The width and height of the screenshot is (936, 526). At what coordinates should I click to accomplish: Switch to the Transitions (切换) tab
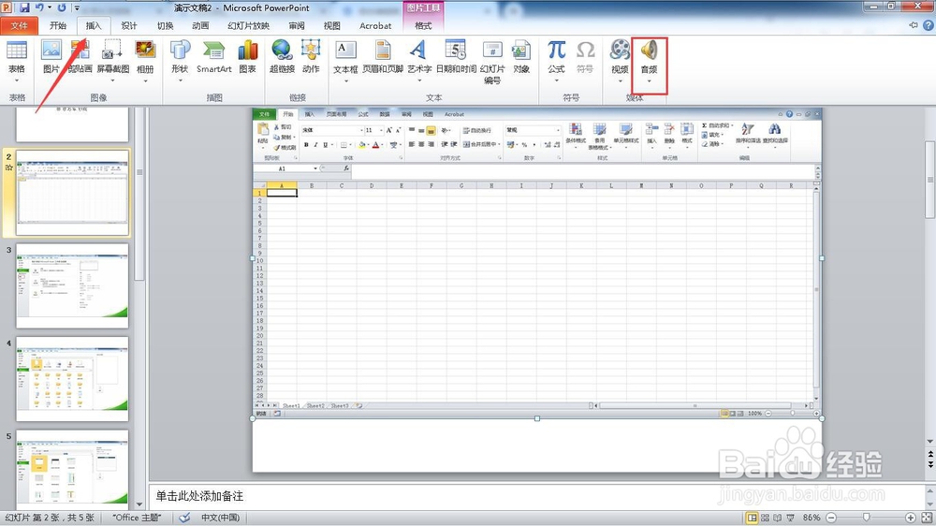[x=165, y=25]
